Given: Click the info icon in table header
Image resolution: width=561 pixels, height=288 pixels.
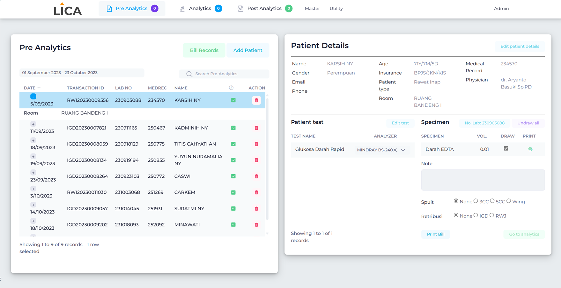Looking at the screenshot, I should (231, 88).
